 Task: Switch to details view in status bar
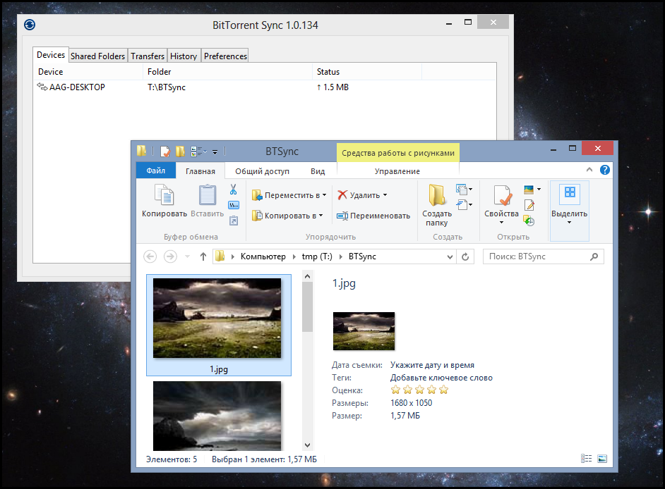(x=586, y=459)
